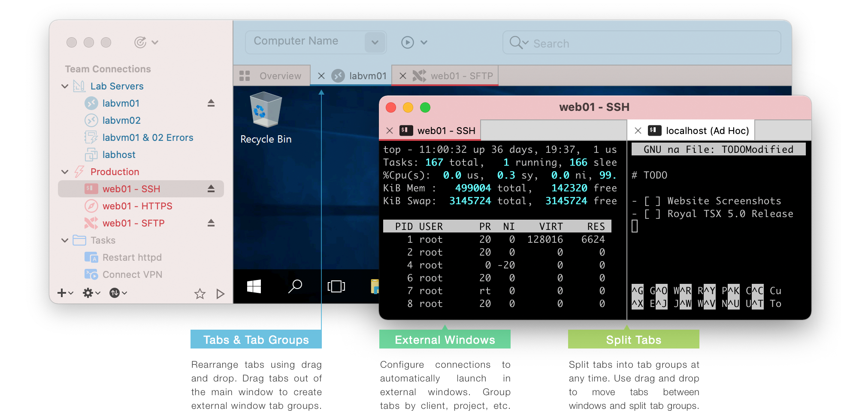Select web01 - HTTPS connection in sidebar
This screenshot has width=841, height=411.
coord(137,206)
